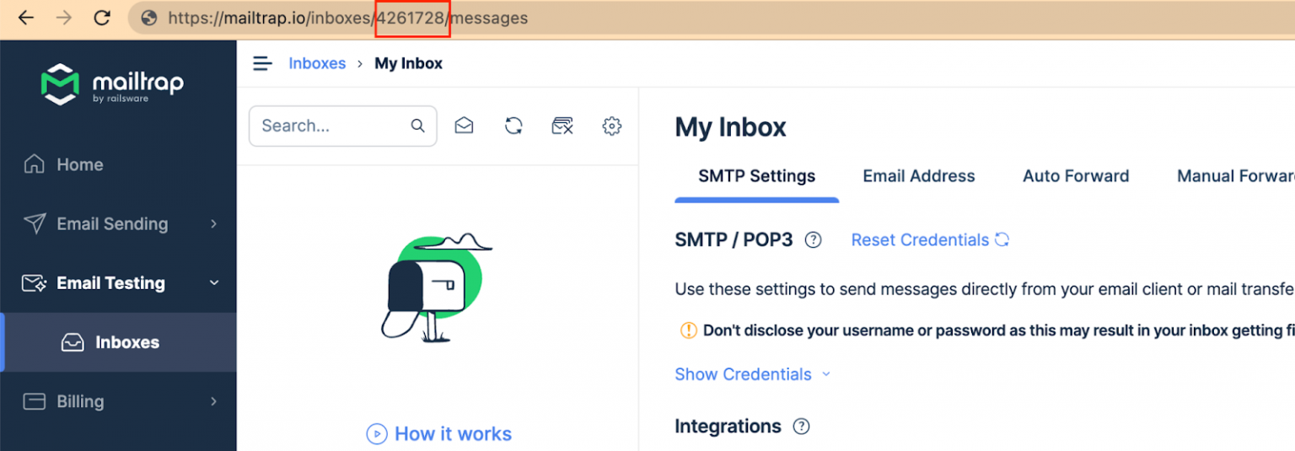1295x451 pixels.
Task: Click the Mailtrap logo in sidebar
Action: coord(111,84)
